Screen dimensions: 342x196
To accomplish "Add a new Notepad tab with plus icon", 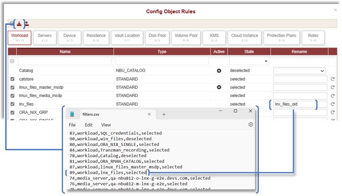I will (163, 114).
